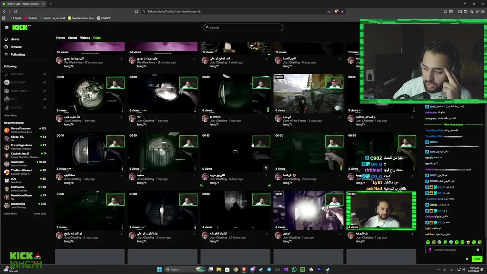Open options for the 19 views clip
Viewport: 487px width, 274px height.
(267, 59)
